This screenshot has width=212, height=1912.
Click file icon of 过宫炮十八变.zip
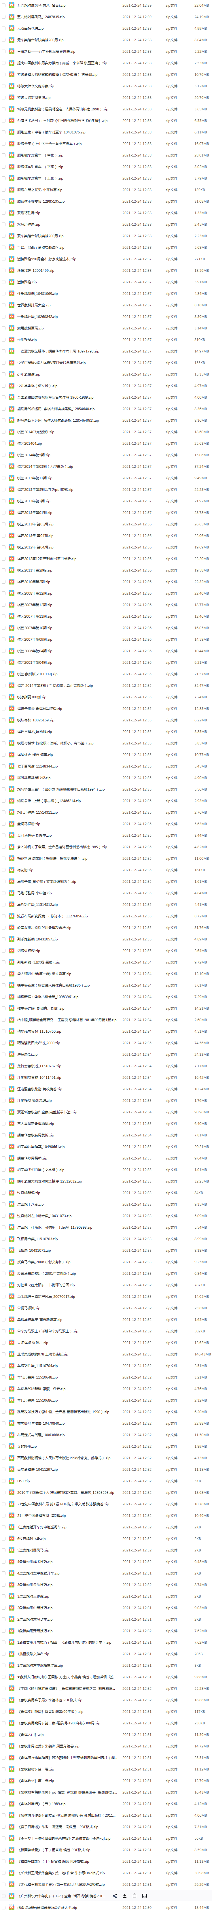12,1205
